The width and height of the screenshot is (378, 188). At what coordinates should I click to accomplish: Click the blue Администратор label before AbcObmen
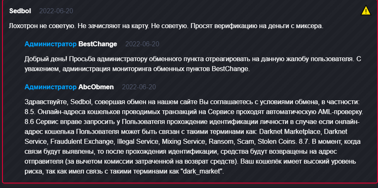(x=51, y=87)
